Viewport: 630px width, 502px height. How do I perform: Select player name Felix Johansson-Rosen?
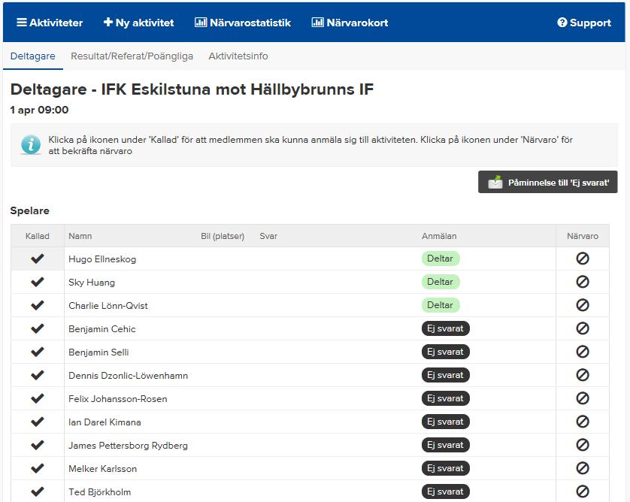(x=118, y=399)
